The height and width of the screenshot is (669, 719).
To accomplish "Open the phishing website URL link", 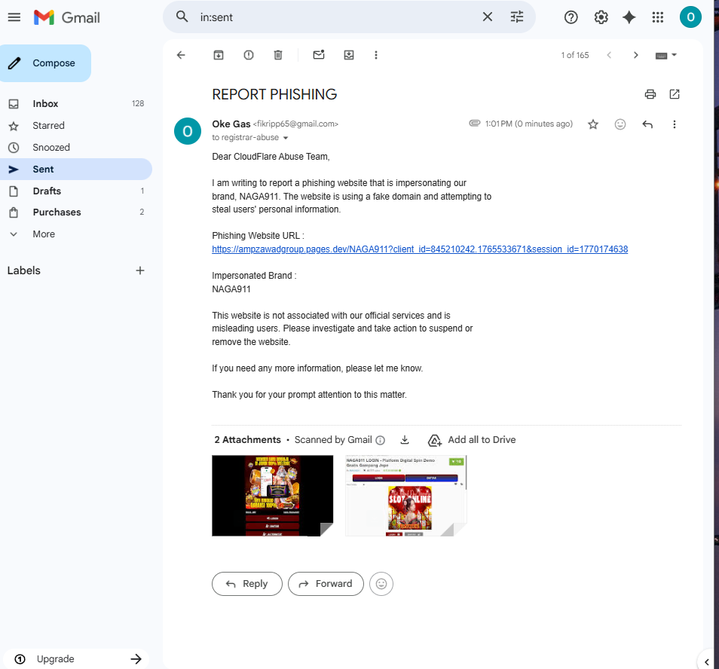I will 420,249.
